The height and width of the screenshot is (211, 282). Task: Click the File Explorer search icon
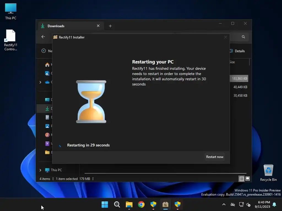[x=243, y=37]
